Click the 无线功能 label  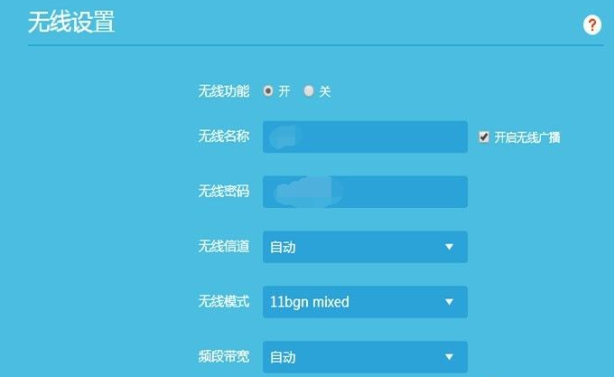coord(223,91)
